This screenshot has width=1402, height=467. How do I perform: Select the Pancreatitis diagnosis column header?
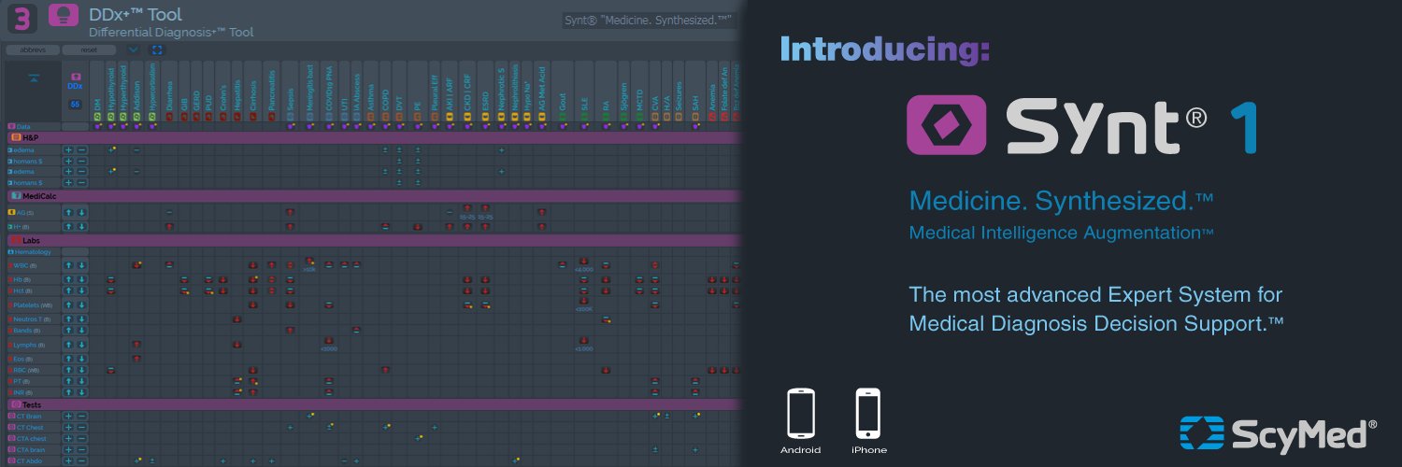pos(272,92)
